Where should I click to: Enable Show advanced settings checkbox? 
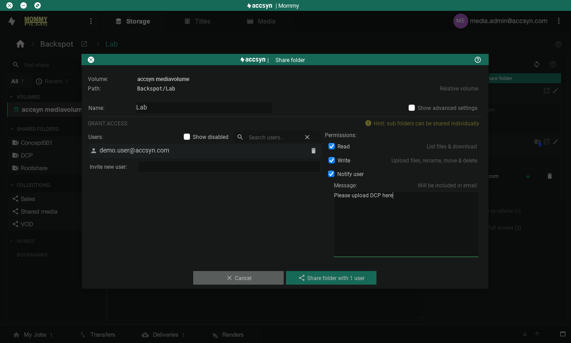coord(412,108)
